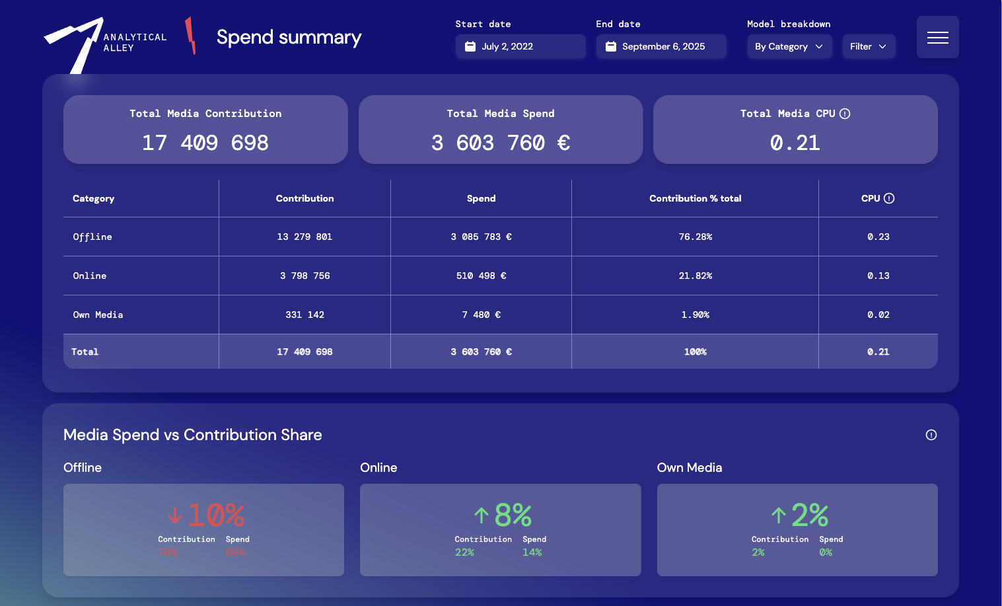Select the Online category row
This screenshot has width=1002, height=606.
tap(90, 276)
